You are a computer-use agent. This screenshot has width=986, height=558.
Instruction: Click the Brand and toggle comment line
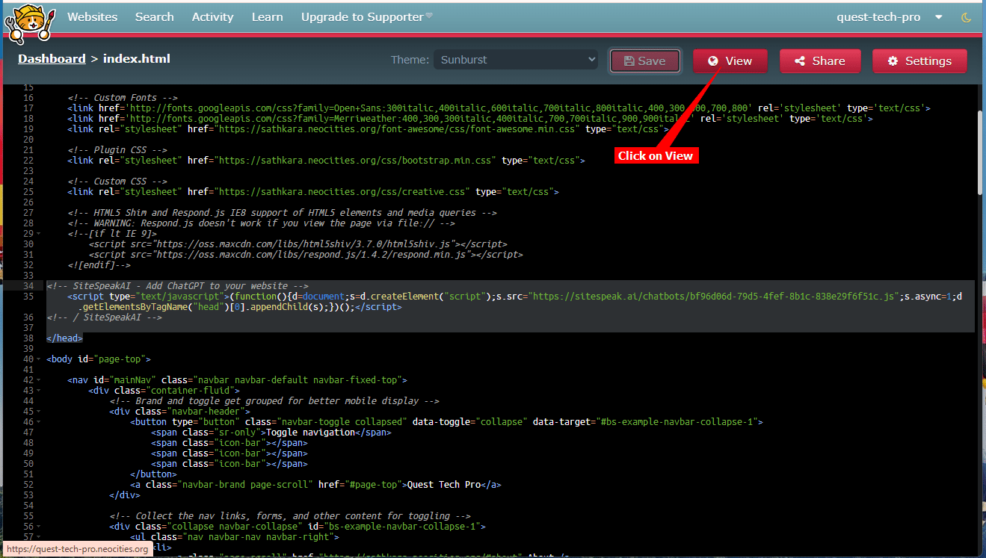(x=274, y=401)
